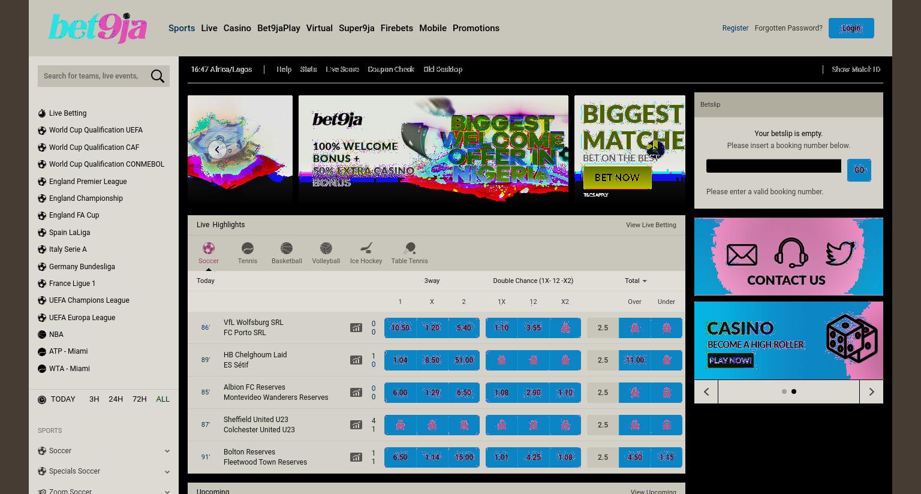Toggle Show Match ID
Viewport: 921px width, 494px height.
click(856, 70)
